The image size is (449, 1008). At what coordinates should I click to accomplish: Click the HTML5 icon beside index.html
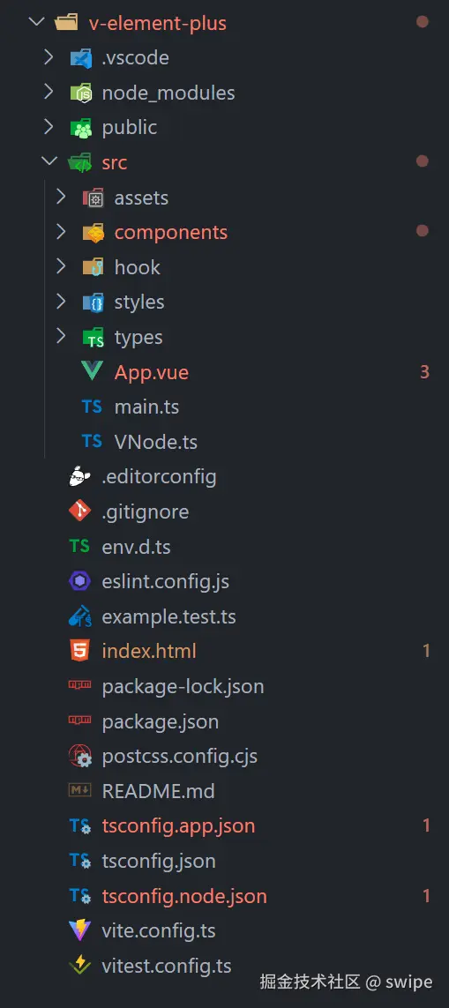pyautogui.click(x=79, y=651)
